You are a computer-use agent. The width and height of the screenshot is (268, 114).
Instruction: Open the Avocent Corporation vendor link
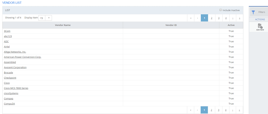15,67
